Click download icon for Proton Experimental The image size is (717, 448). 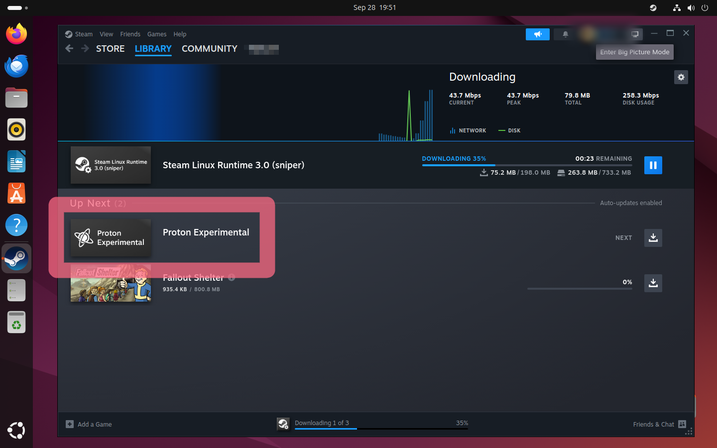tap(653, 238)
